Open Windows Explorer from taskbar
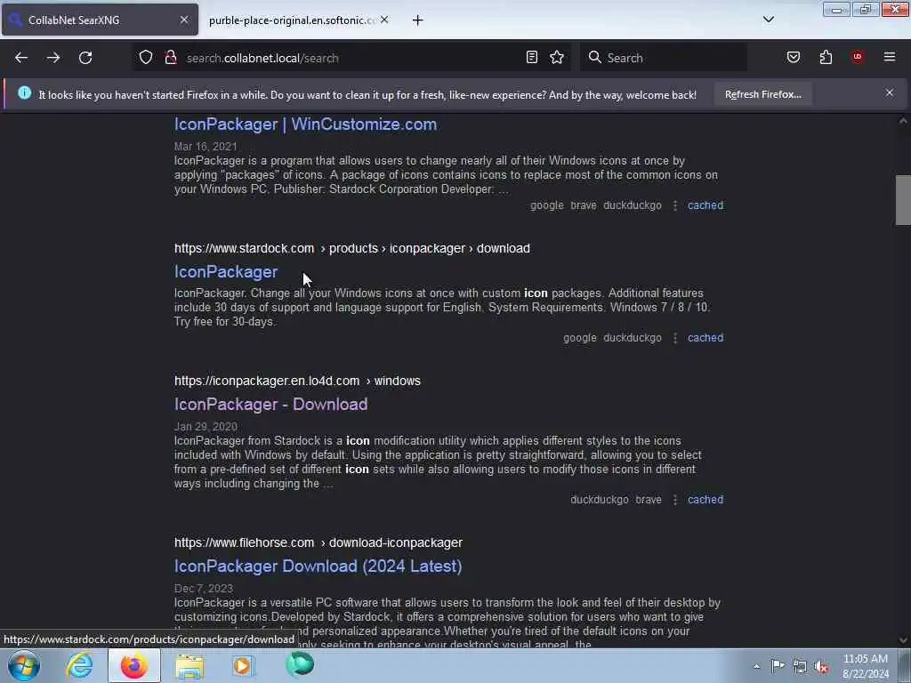 [x=189, y=666]
